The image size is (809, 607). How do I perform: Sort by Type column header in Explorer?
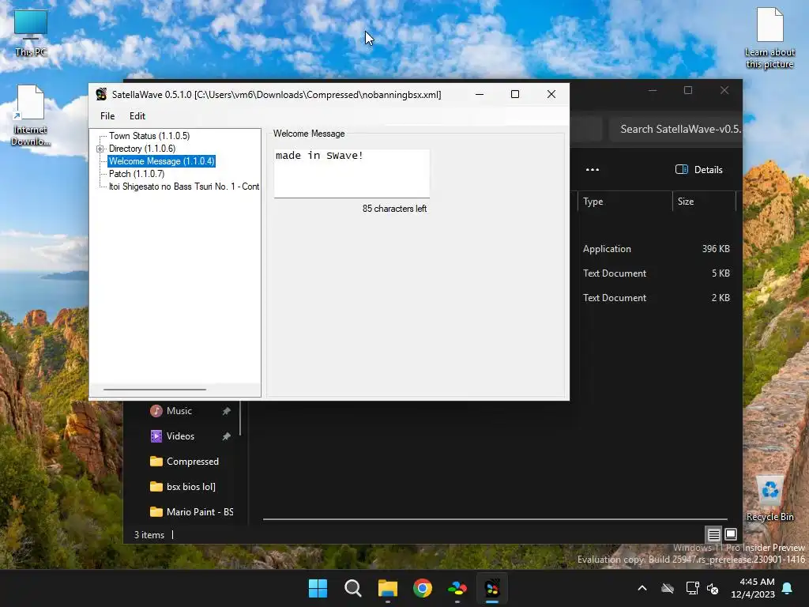(x=625, y=202)
